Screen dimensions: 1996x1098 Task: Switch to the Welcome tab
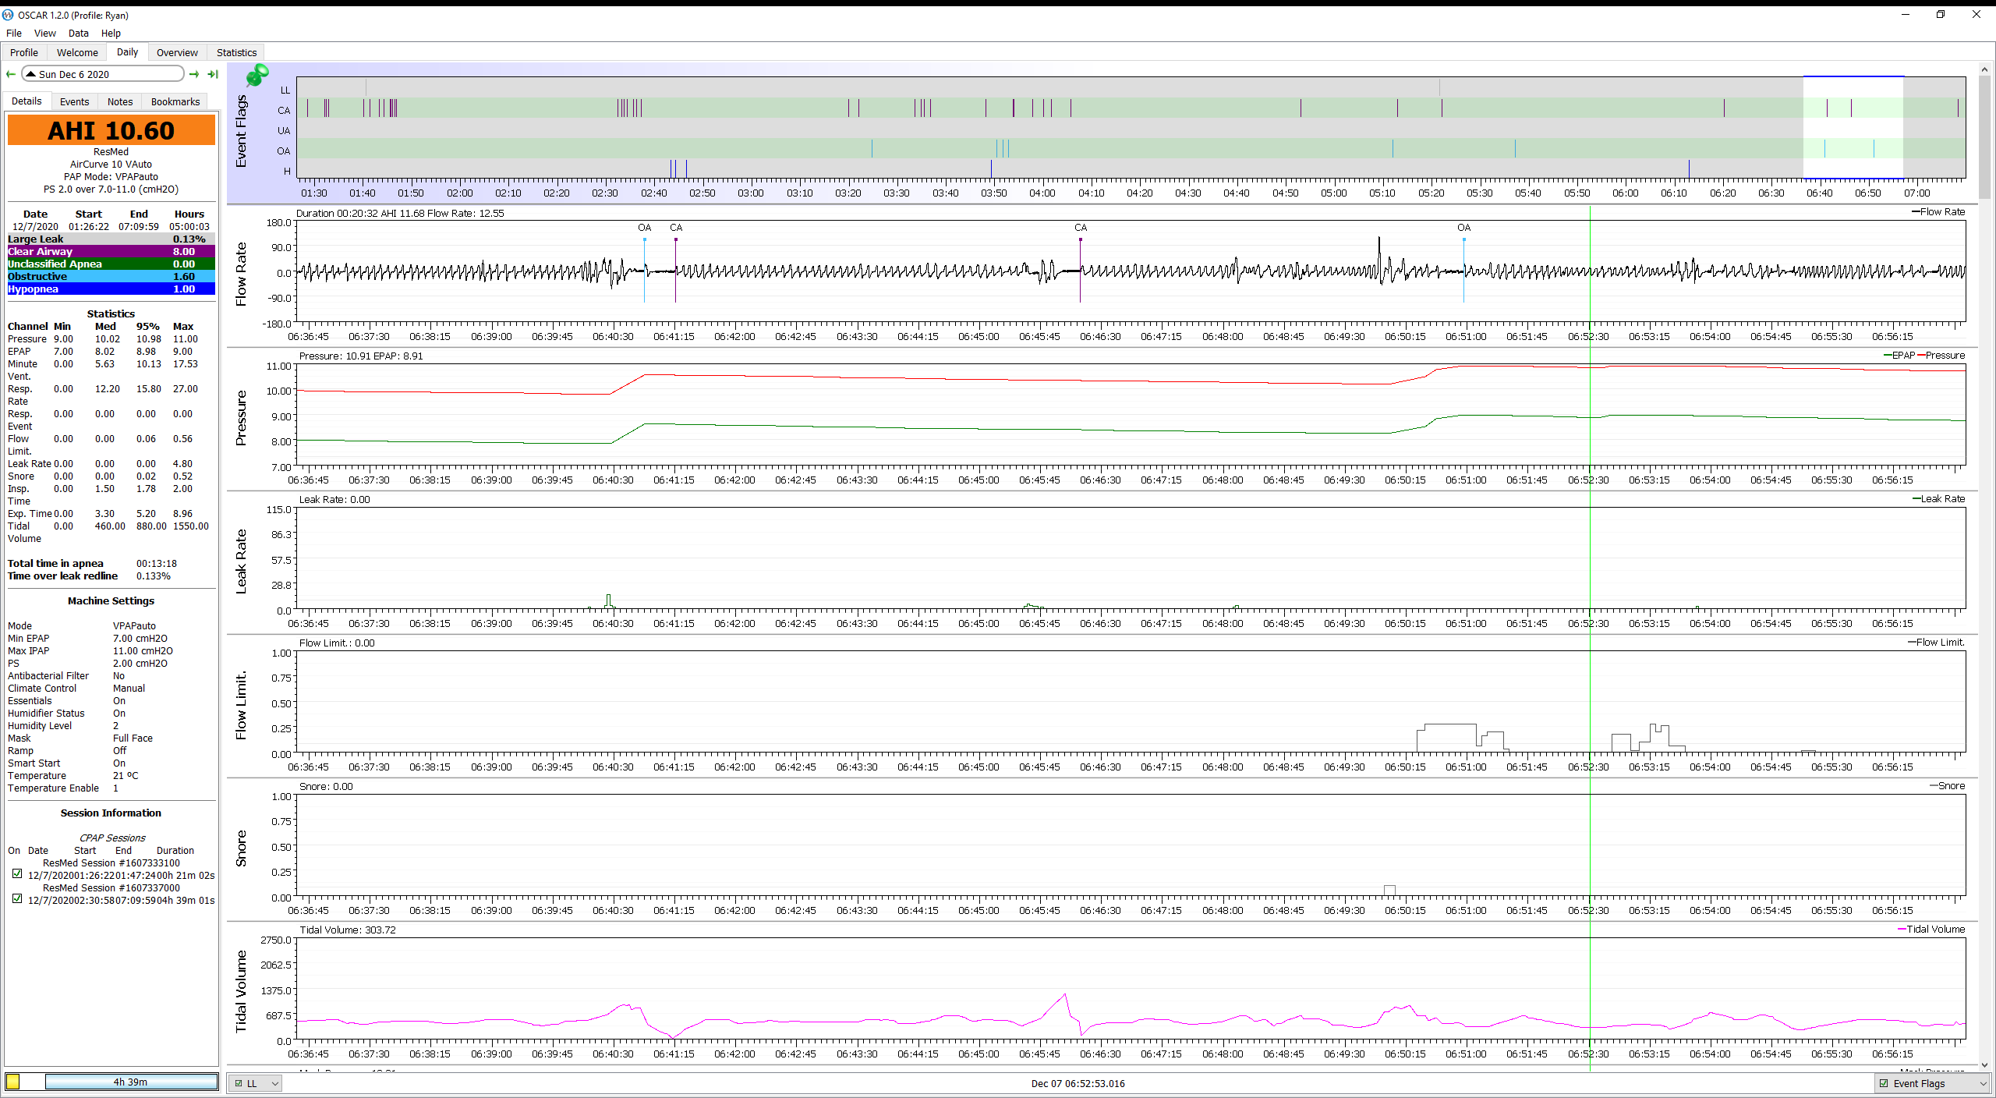[77, 53]
